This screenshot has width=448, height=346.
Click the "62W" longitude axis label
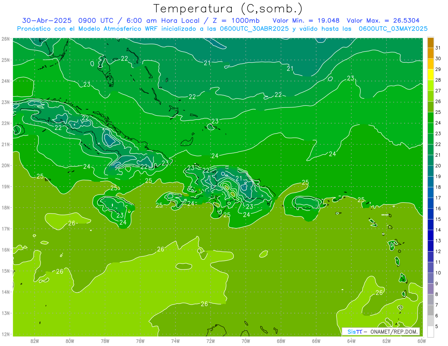386,340
